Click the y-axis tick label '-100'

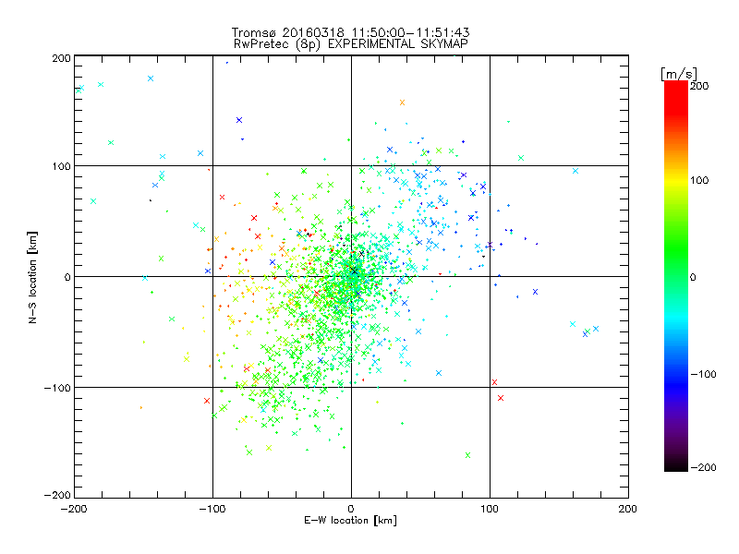[57, 387]
